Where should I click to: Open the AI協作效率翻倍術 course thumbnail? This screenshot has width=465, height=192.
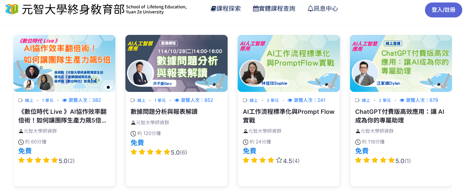64,63
